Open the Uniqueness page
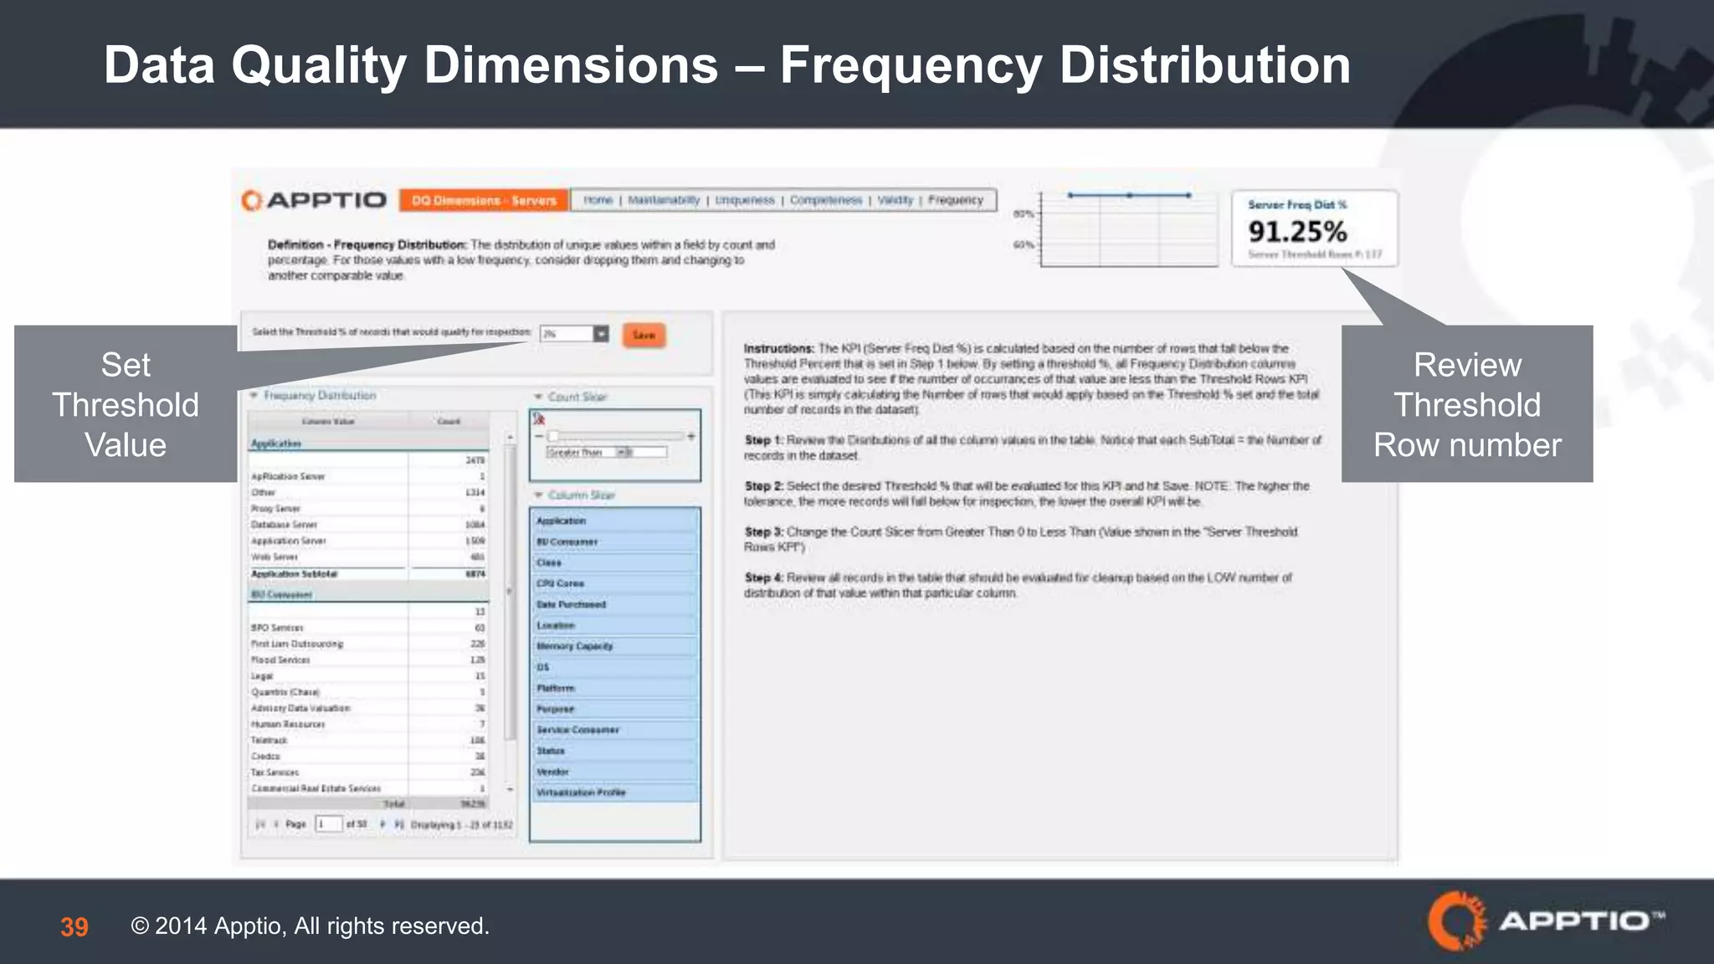Image resolution: width=1714 pixels, height=964 pixels. 745,200
